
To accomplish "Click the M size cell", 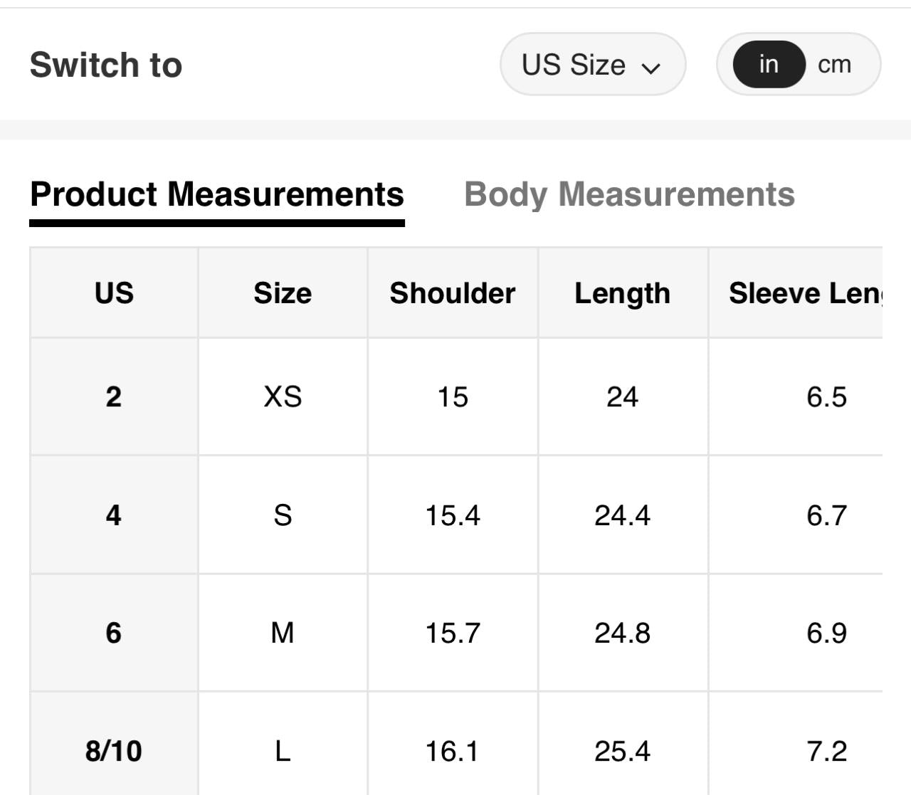I will click(x=283, y=633).
